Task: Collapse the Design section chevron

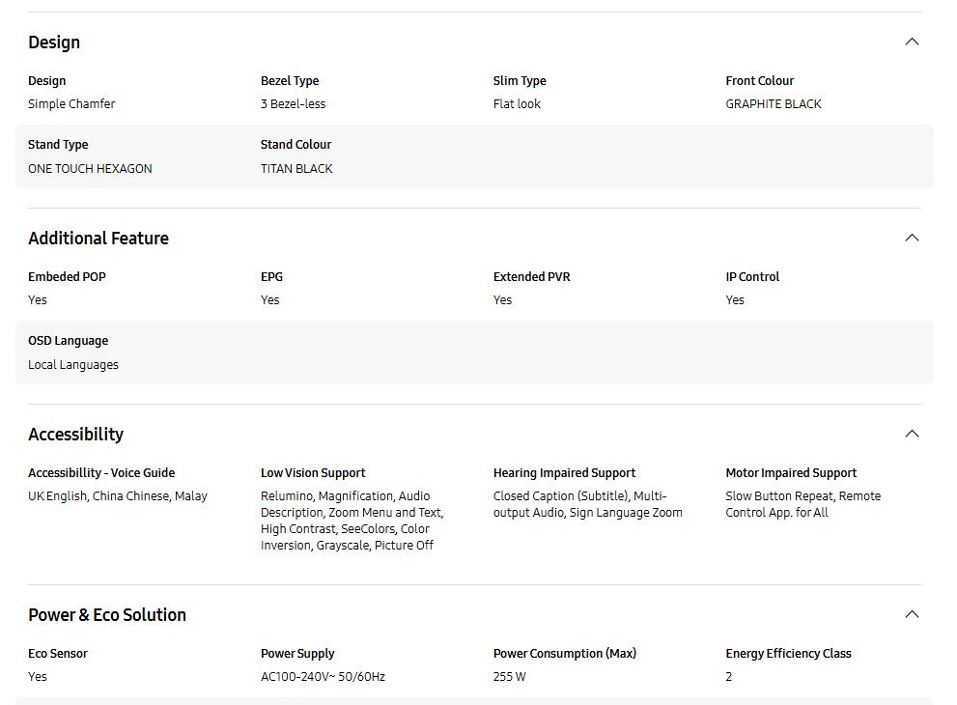Action: pos(911,42)
